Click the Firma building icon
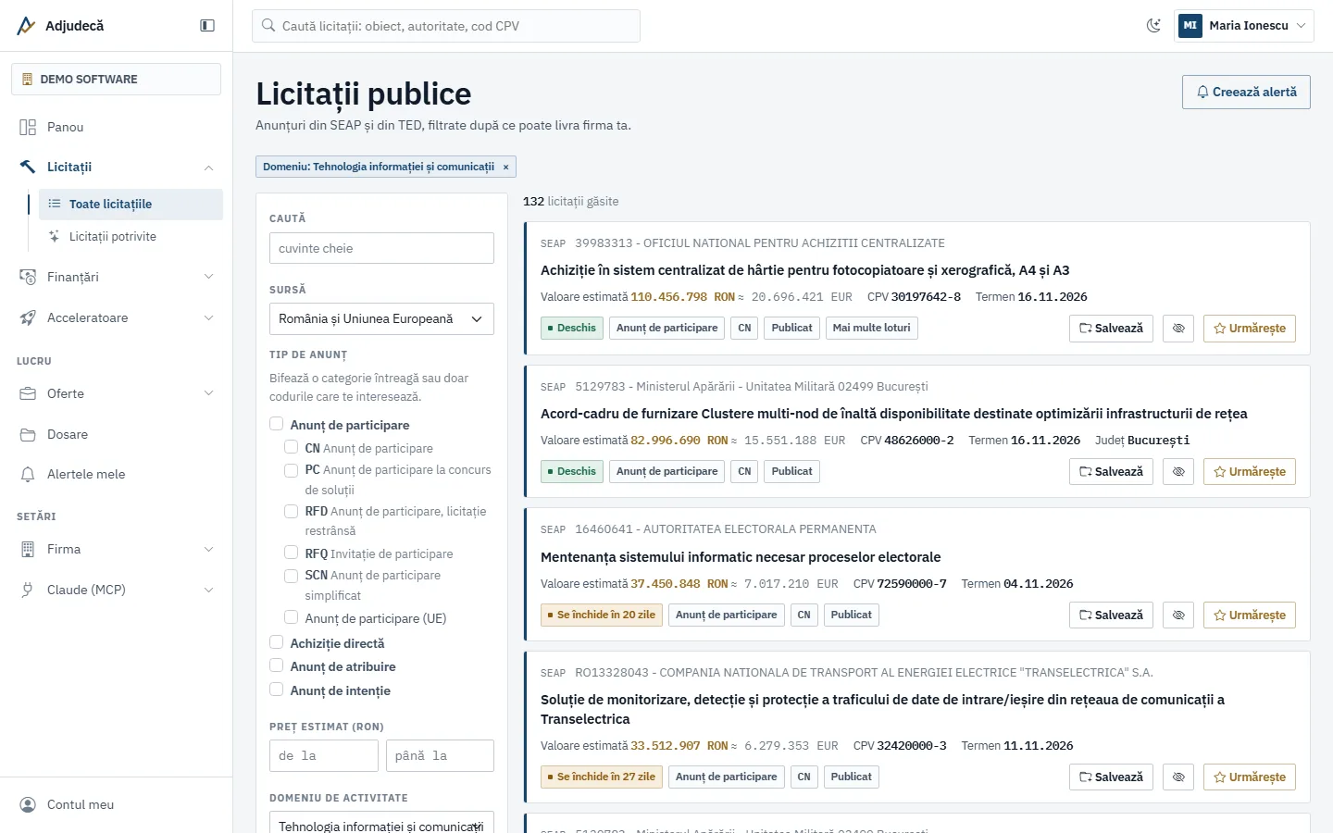Image resolution: width=1333 pixels, height=833 pixels. tap(28, 549)
